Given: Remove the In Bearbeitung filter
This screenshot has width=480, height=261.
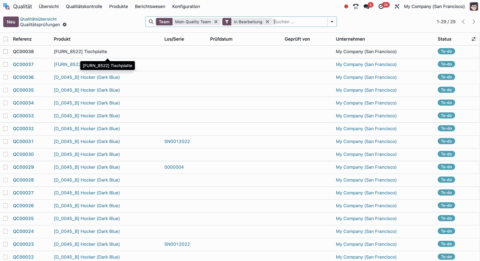Looking at the screenshot, I should tap(267, 22).
